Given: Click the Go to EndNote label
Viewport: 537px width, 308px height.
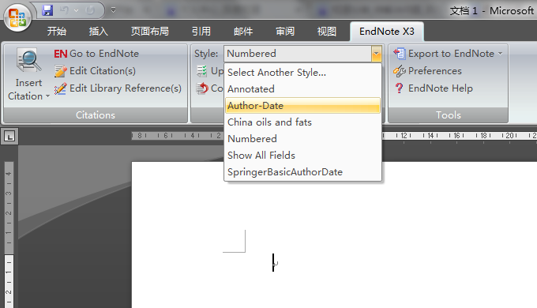Looking at the screenshot, I should click(104, 54).
